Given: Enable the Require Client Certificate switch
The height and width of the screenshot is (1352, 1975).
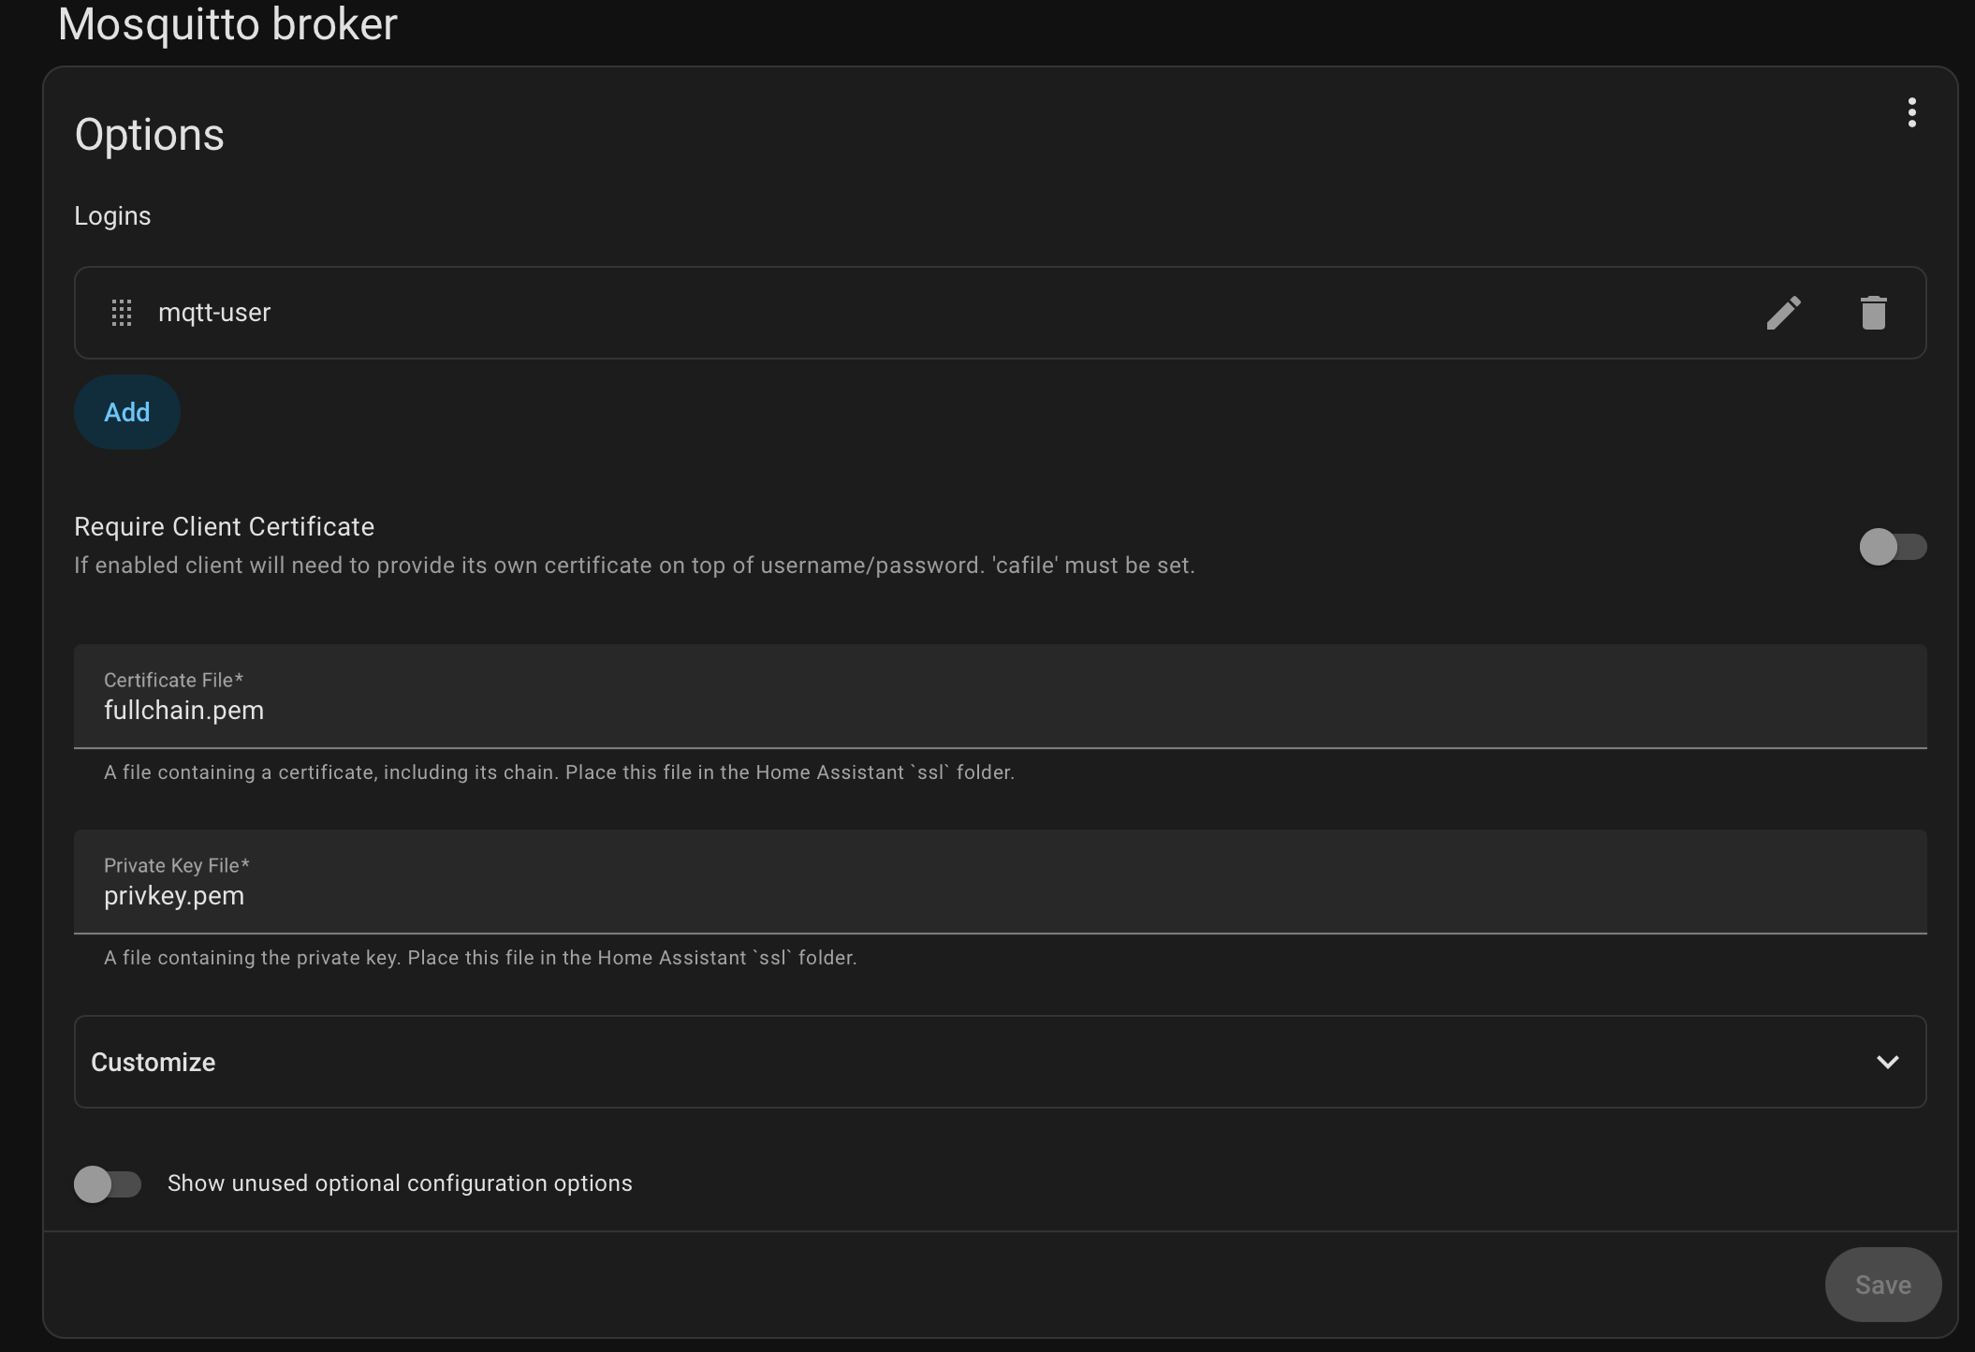Looking at the screenshot, I should (x=1892, y=547).
